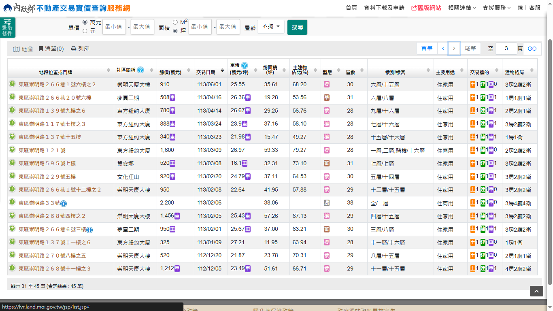
Task: Click the 車 parking badge on 508 price
Action: pyautogui.click(x=172, y=98)
